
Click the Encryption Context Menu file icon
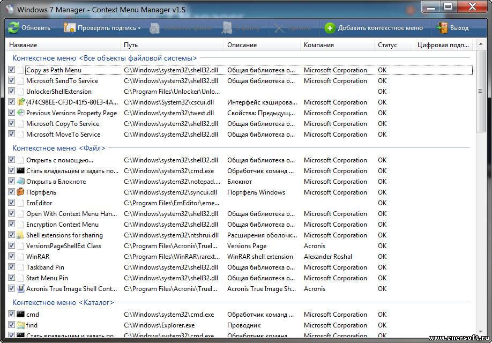tap(21, 225)
